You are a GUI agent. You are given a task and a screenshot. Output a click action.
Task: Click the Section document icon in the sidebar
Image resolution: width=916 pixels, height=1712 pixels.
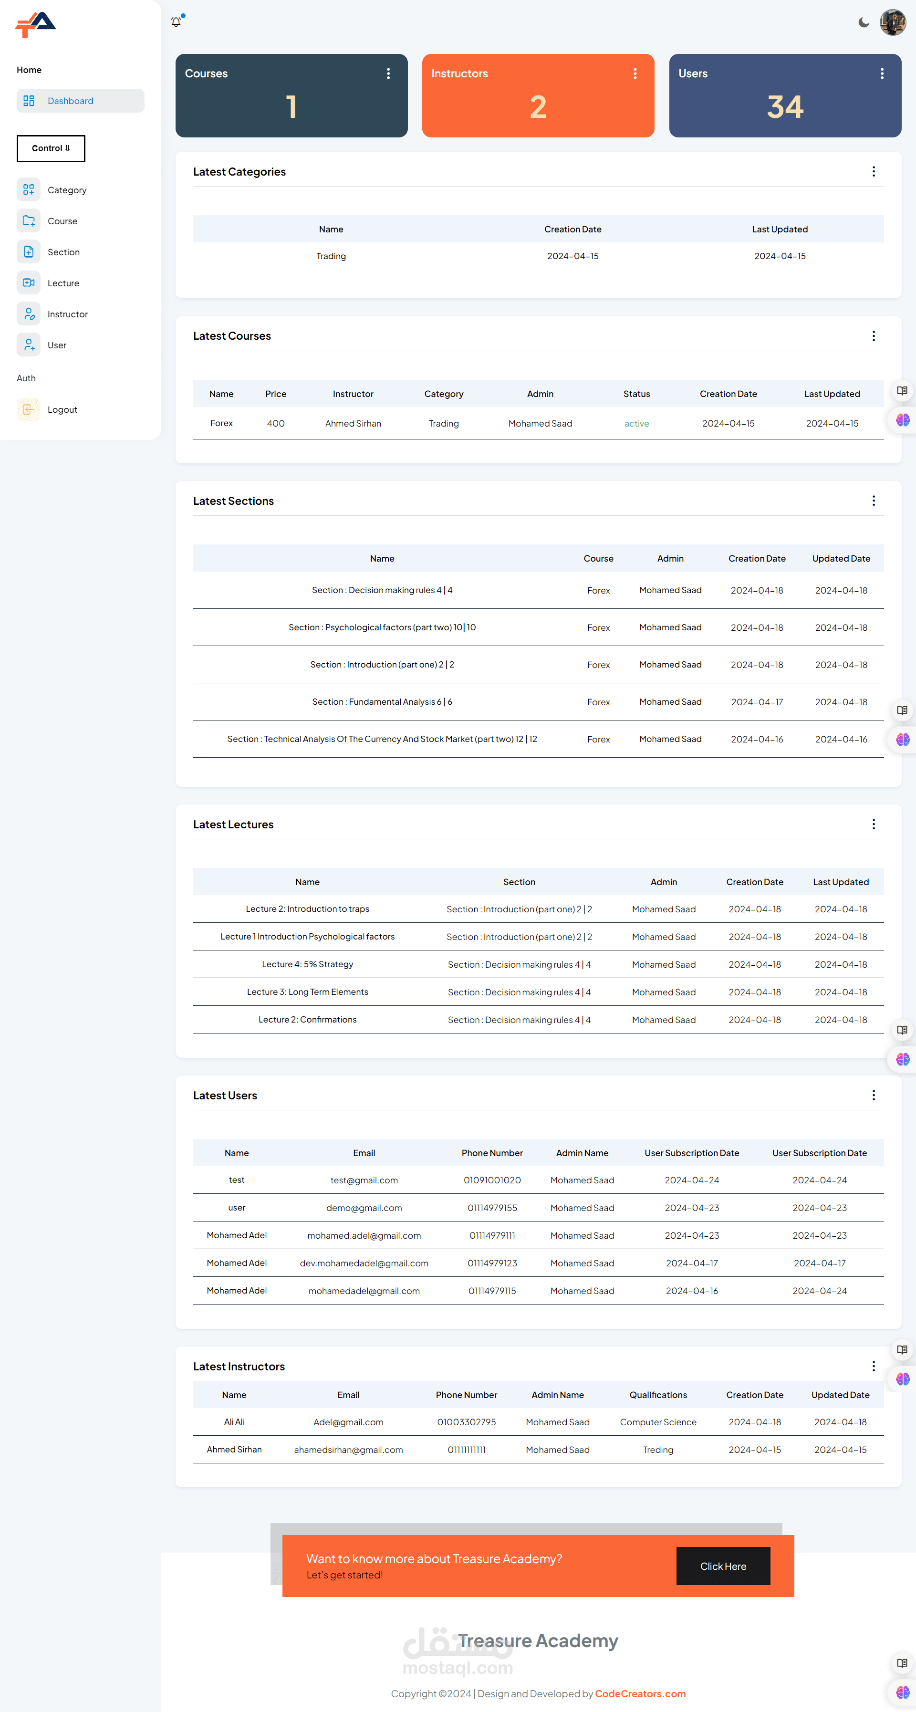pyautogui.click(x=29, y=252)
